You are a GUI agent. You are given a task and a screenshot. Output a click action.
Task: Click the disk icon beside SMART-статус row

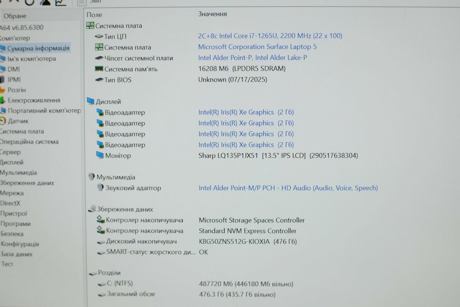(x=102, y=252)
